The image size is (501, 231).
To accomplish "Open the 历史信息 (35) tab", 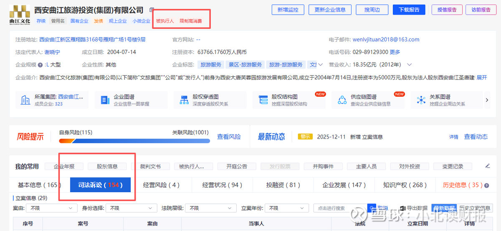I will click(463, 185).
